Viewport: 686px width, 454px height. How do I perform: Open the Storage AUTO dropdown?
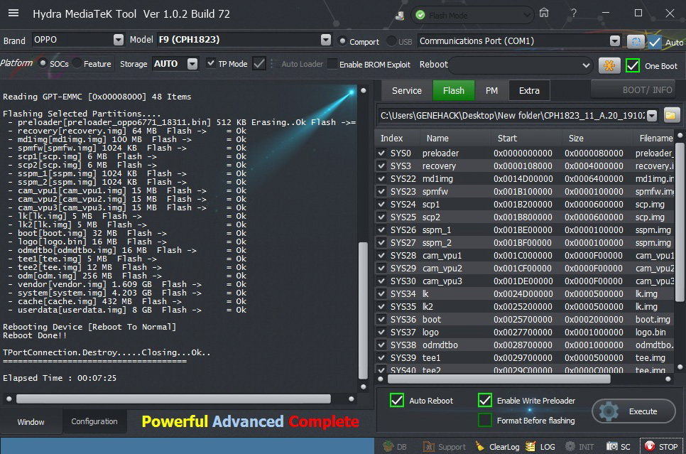point(192,64)
